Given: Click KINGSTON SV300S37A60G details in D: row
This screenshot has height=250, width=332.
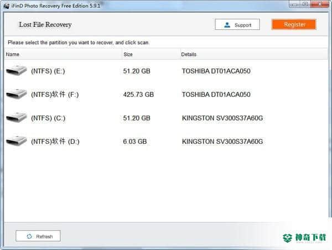Looking at the screenshot, I should [222, 142].
